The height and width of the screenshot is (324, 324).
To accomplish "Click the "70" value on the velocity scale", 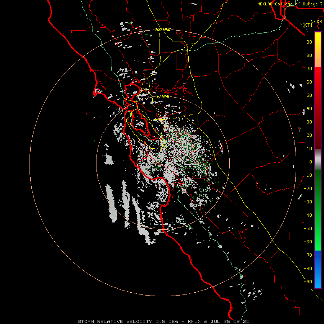I will point(309,69).
